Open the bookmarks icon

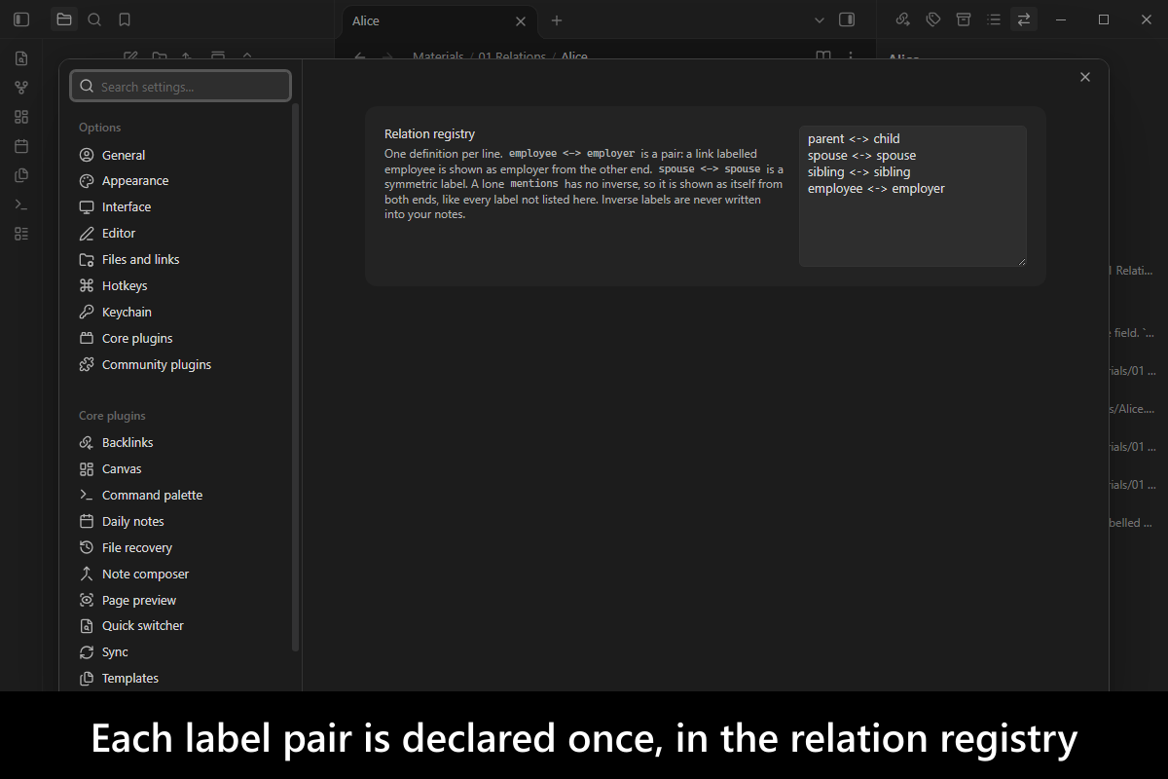pyautogui.click(x=125, y=19)
